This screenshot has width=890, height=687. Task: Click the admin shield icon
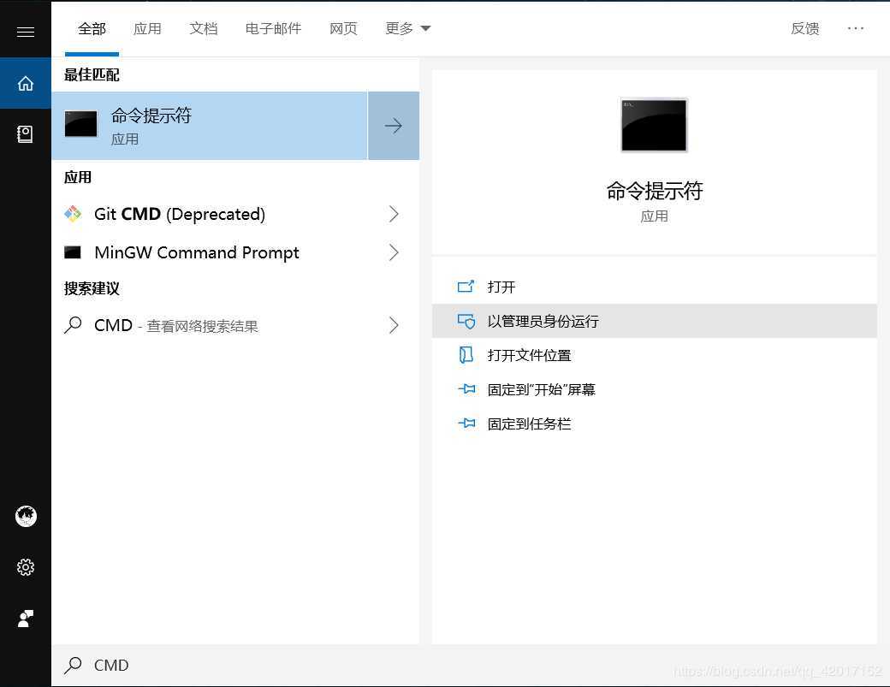[466, 321]
